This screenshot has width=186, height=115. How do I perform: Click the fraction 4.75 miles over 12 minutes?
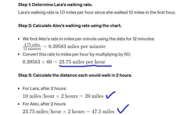[x=32, y=46]
